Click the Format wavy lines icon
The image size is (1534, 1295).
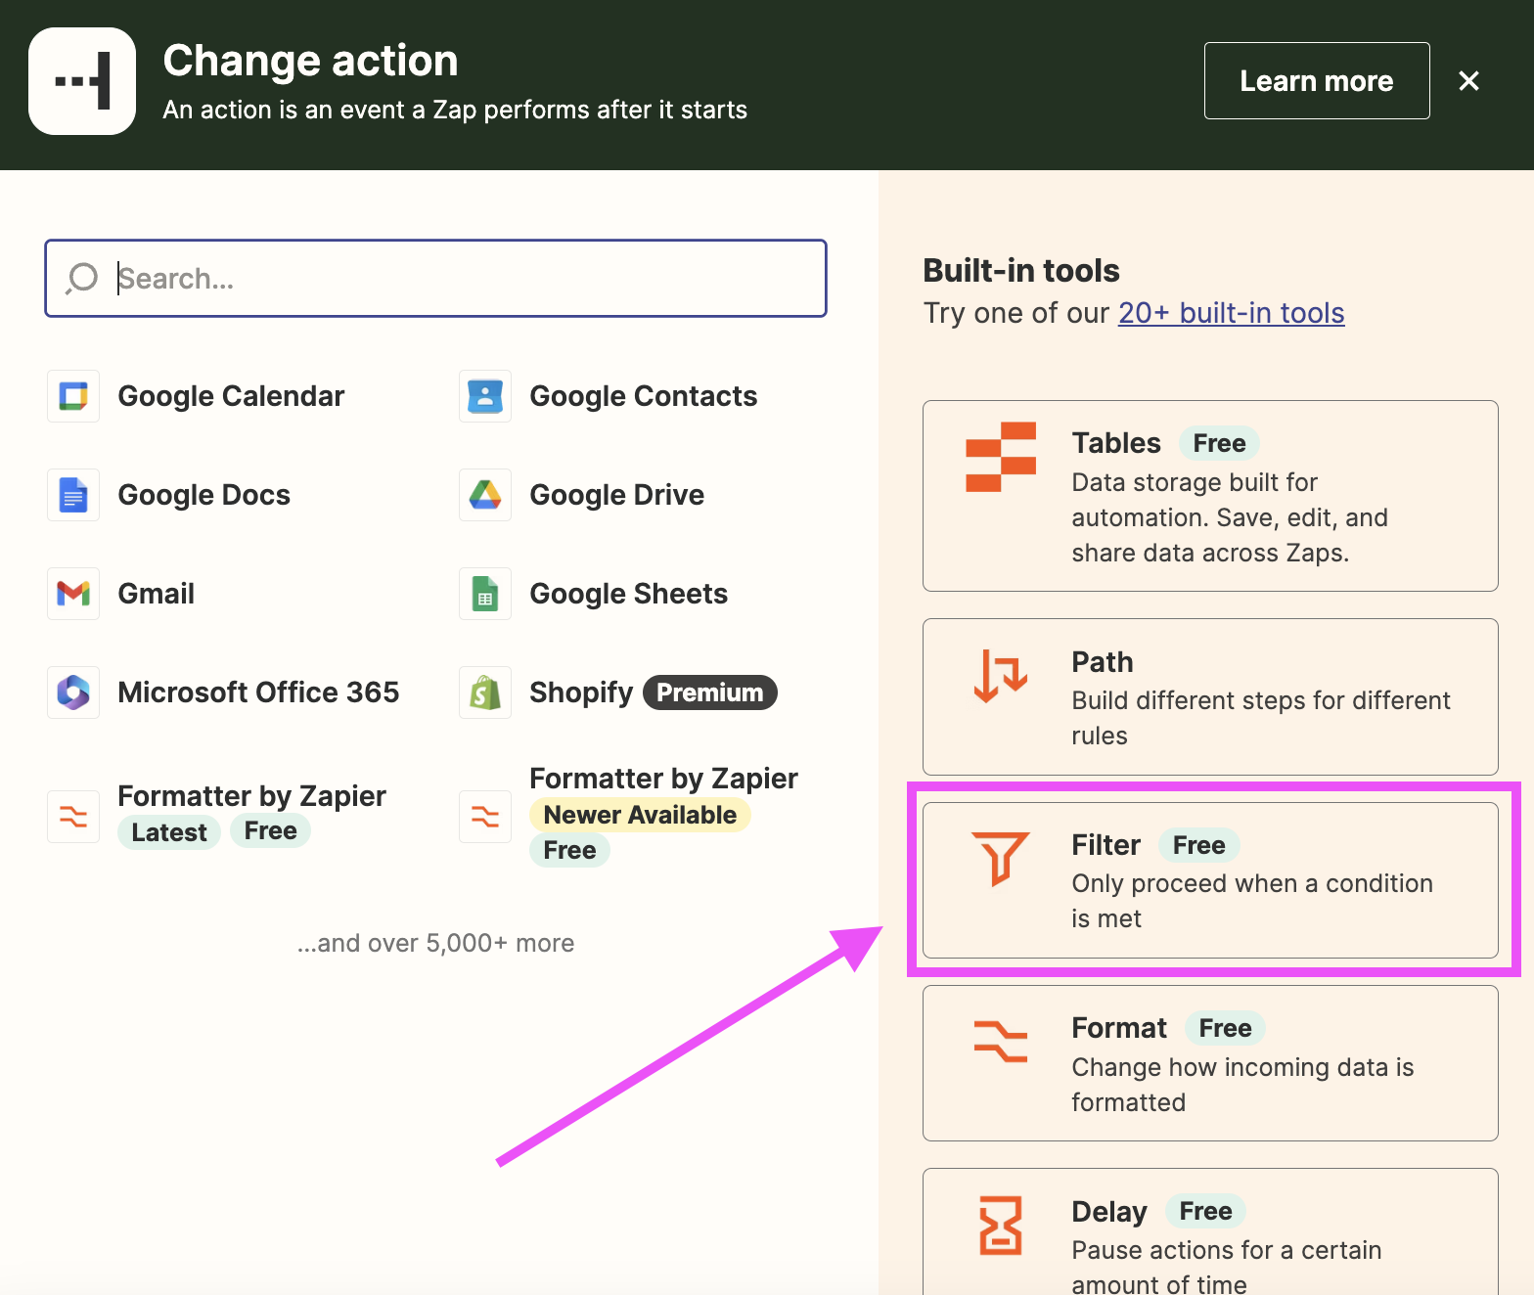1001,1042
